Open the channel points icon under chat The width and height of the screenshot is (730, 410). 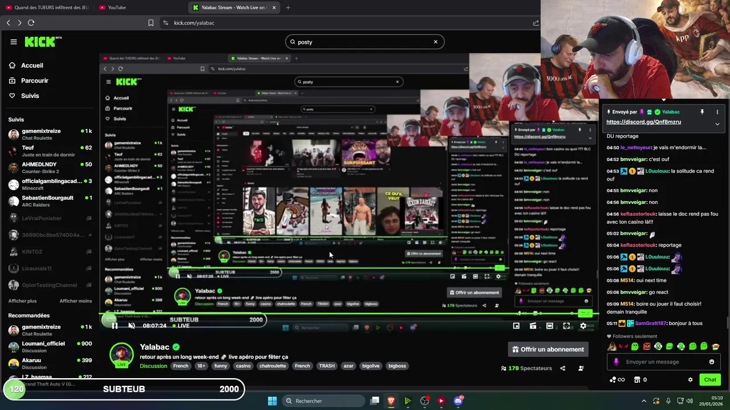pos(617,380)
